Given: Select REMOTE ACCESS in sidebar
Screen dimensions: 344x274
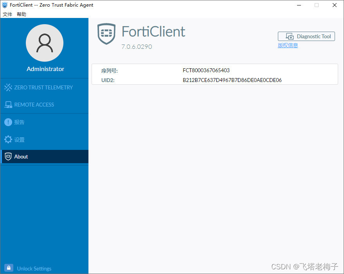Looking at the screenshot, I should pyautogui.click(x=44, y=105).
